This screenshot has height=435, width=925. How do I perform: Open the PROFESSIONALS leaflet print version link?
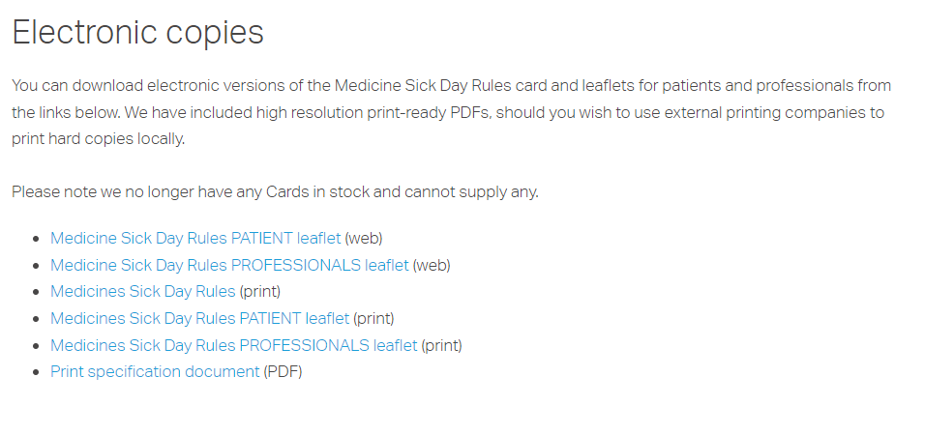click(233, 345)
